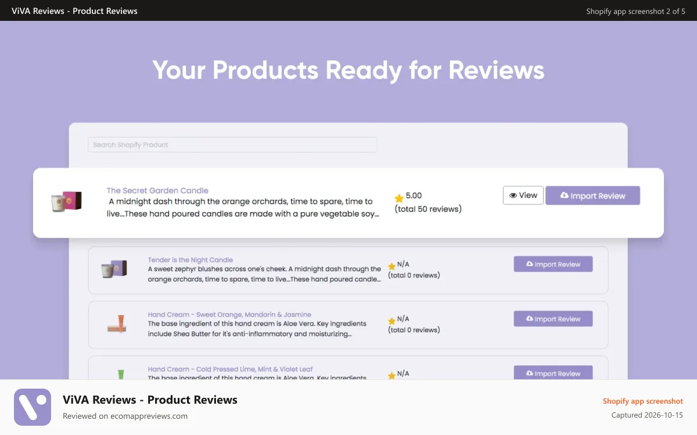Screen dimensions: 697x435
Task: Click the star icon beside 5.00 rating
Action: [x=399, y=198]
